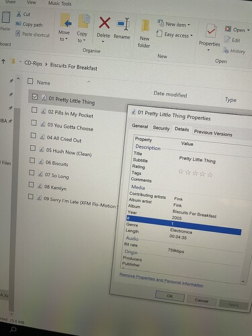The width and height of the screenshot is (252, 336).
Task: Click the Properties checkmark icon
Action: coord(211,31)
